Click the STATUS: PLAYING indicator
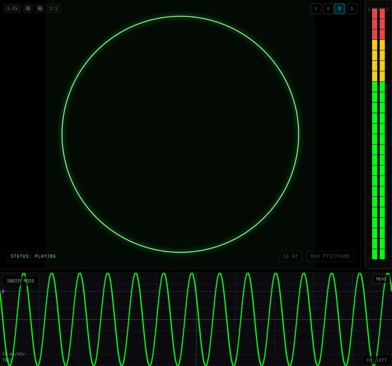The image size is (392, 366). coord(33,256)
